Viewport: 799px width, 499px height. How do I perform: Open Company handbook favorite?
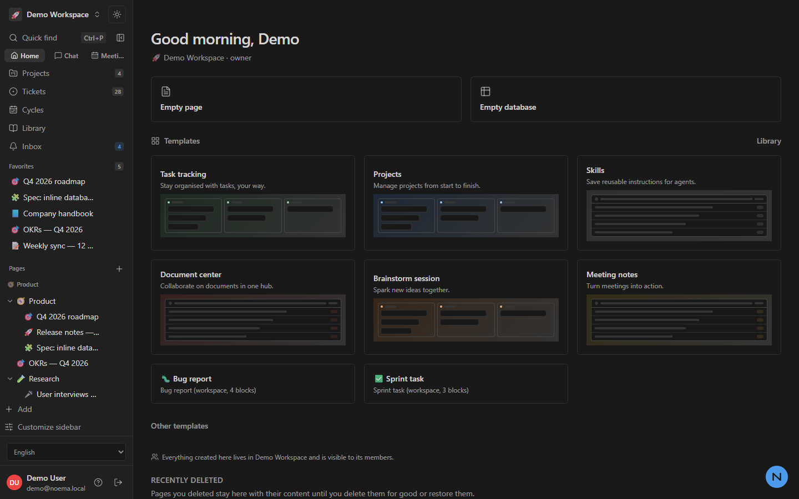pos(66,213)
